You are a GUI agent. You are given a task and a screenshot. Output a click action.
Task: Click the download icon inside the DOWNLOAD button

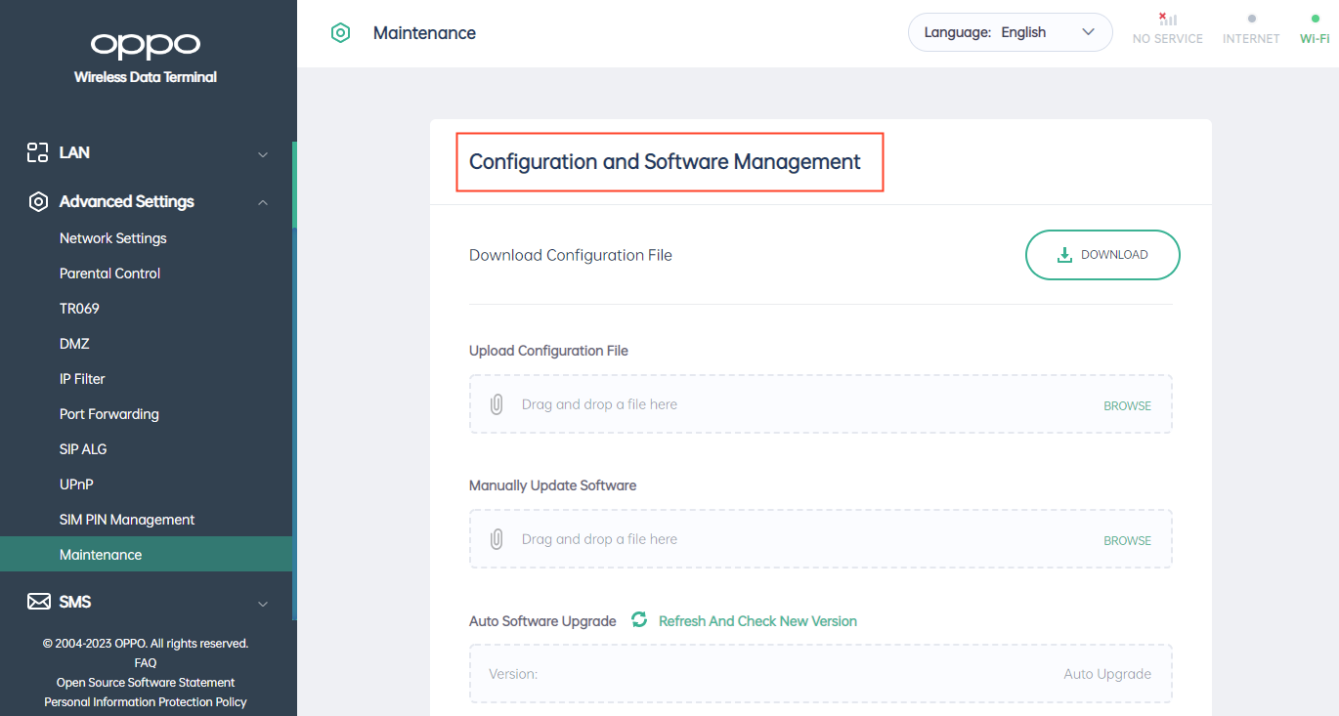point(1065,254)
